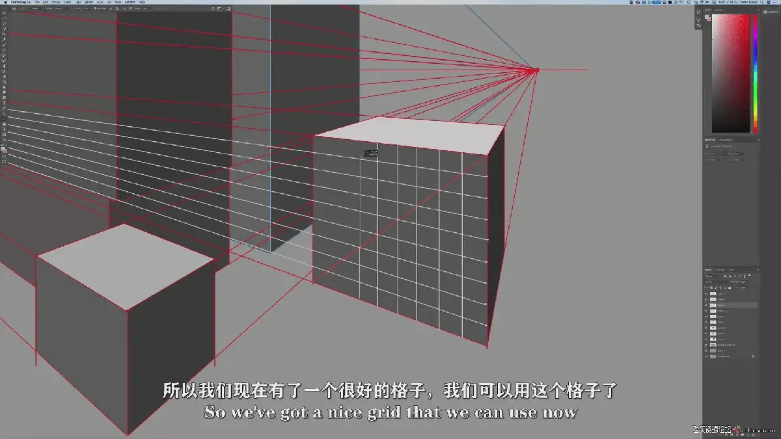
Task: Click the Share icon in options bar
Action: click(x=228, y=8)
